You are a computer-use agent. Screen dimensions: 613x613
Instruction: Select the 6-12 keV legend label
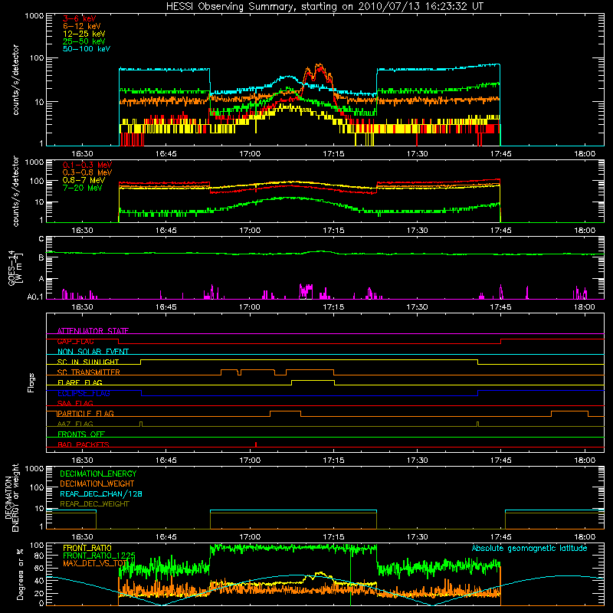pos(82,26)
